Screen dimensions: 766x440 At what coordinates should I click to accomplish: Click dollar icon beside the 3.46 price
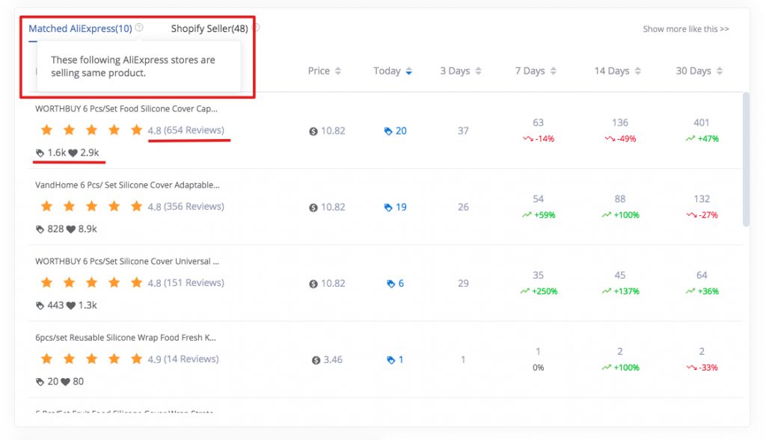316,361
